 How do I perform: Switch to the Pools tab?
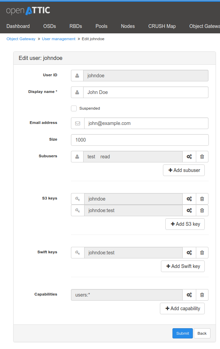click(x=102, y=26)
